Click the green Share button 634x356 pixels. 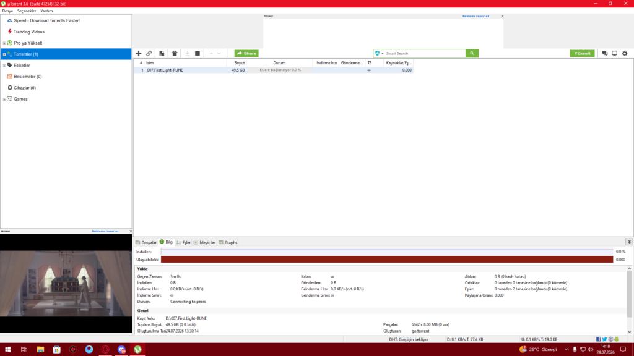(246, 53)
